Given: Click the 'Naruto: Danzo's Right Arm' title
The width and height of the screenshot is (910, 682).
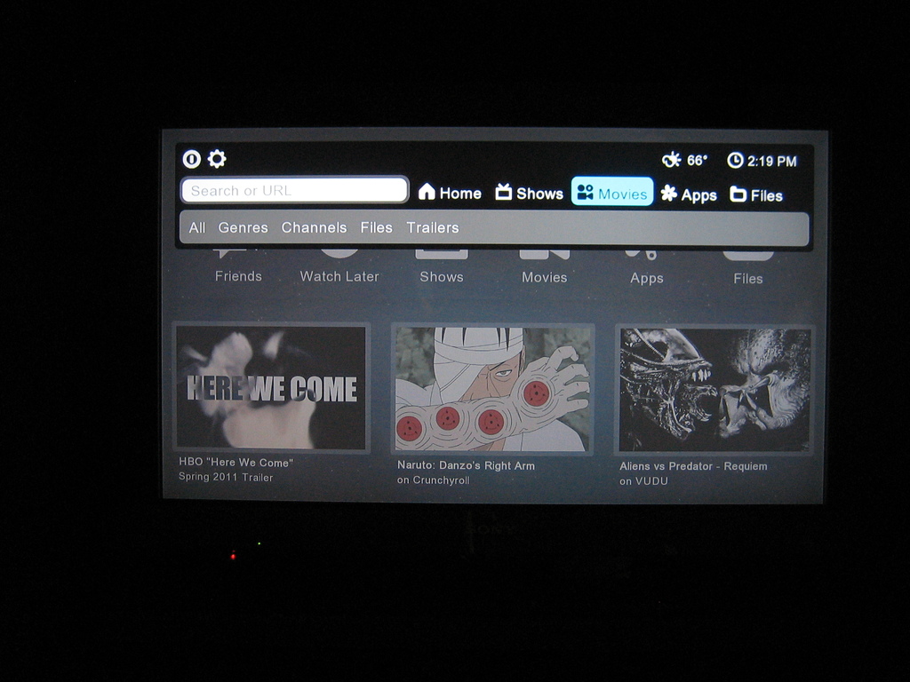Looking at the screenshot, I should [x=466, y=465].
